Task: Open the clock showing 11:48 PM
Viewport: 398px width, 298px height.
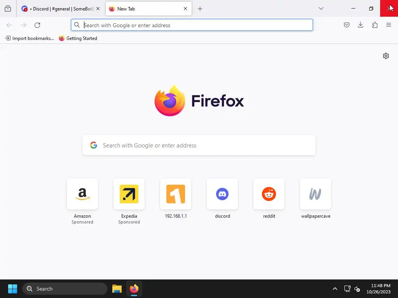Action: [379, 289]
